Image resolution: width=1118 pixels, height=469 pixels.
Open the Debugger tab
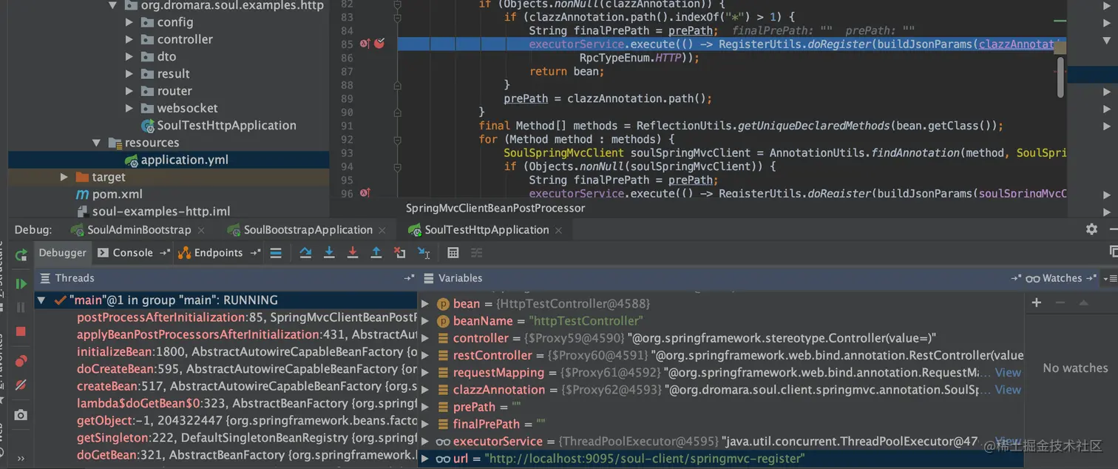[62, 253]
